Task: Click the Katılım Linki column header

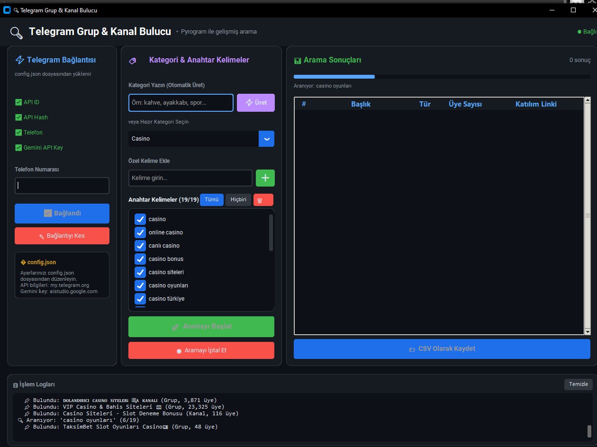Action: [535, 104]
